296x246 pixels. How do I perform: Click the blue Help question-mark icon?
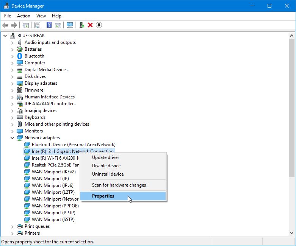point(49,25)
